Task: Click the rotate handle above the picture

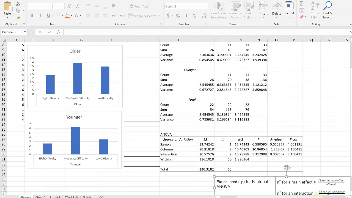Action: (287, 168)
